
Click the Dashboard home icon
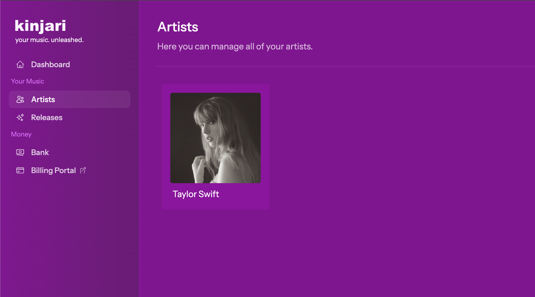point(20,64)
